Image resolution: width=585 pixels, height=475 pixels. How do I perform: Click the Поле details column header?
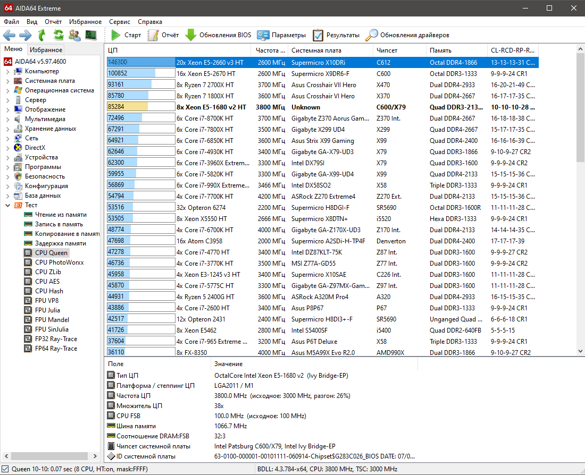(158, 364)
